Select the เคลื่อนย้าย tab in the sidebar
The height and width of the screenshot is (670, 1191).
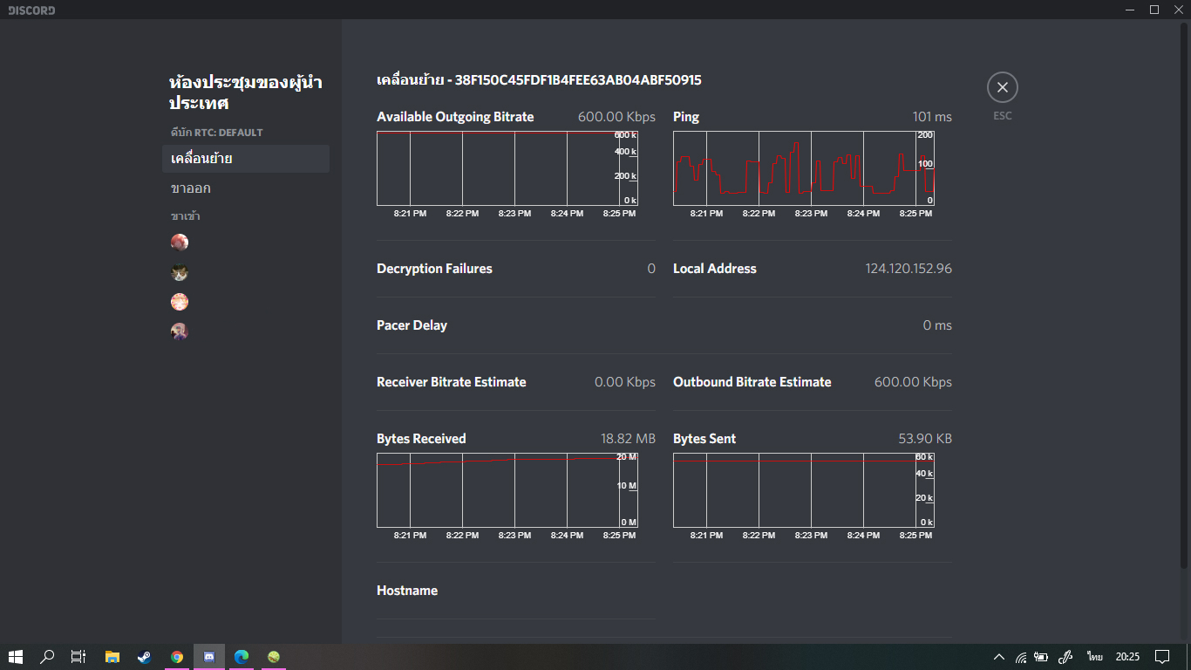[246, 159]
